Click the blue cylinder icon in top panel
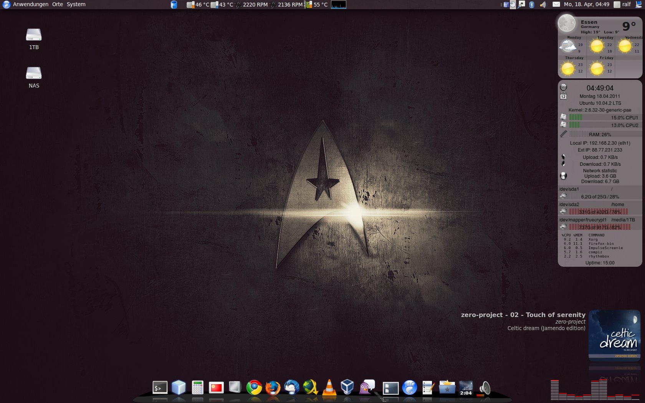 click(x=174, y=5)
